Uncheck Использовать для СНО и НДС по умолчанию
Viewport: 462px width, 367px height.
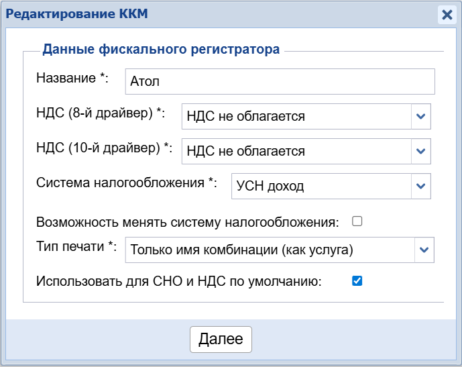click(357, 281)
